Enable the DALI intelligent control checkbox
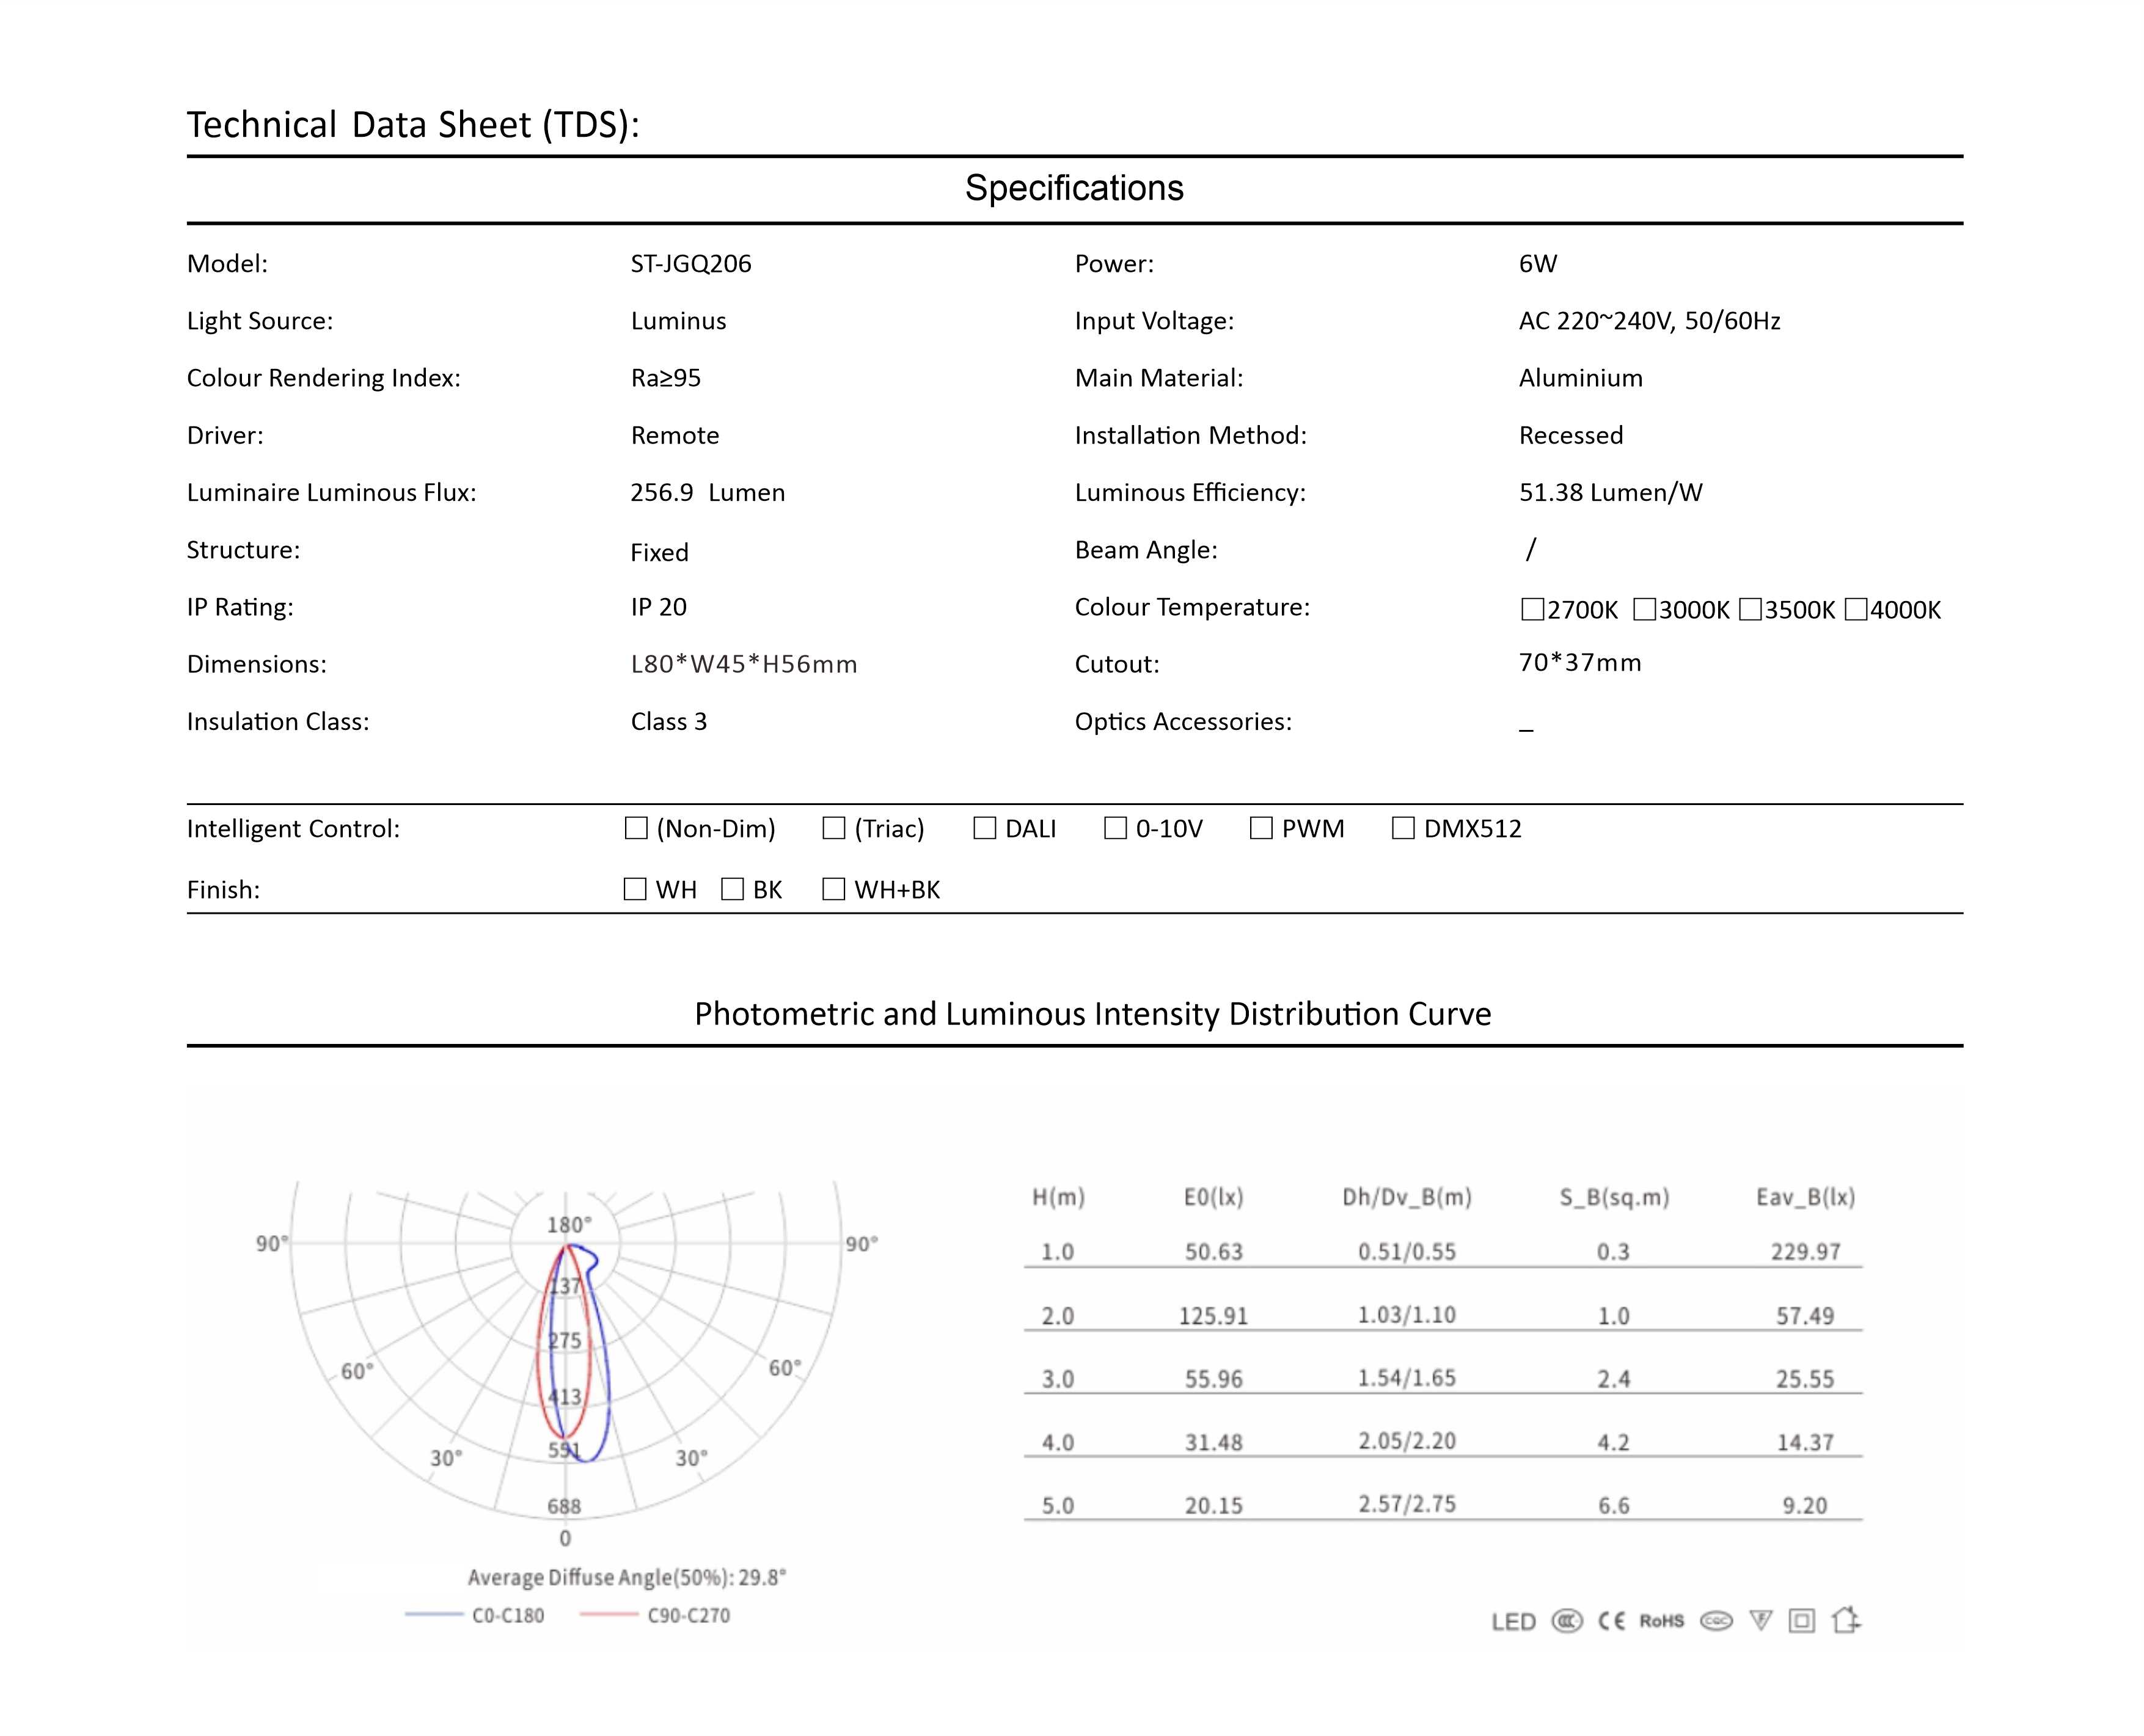Image resolution: width=2144 pixels, height=1736 pixels. click(985, 828)
